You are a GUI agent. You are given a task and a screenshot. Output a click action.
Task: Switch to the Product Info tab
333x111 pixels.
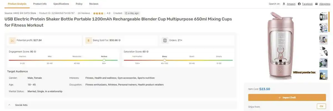click(x=40, y=4)
